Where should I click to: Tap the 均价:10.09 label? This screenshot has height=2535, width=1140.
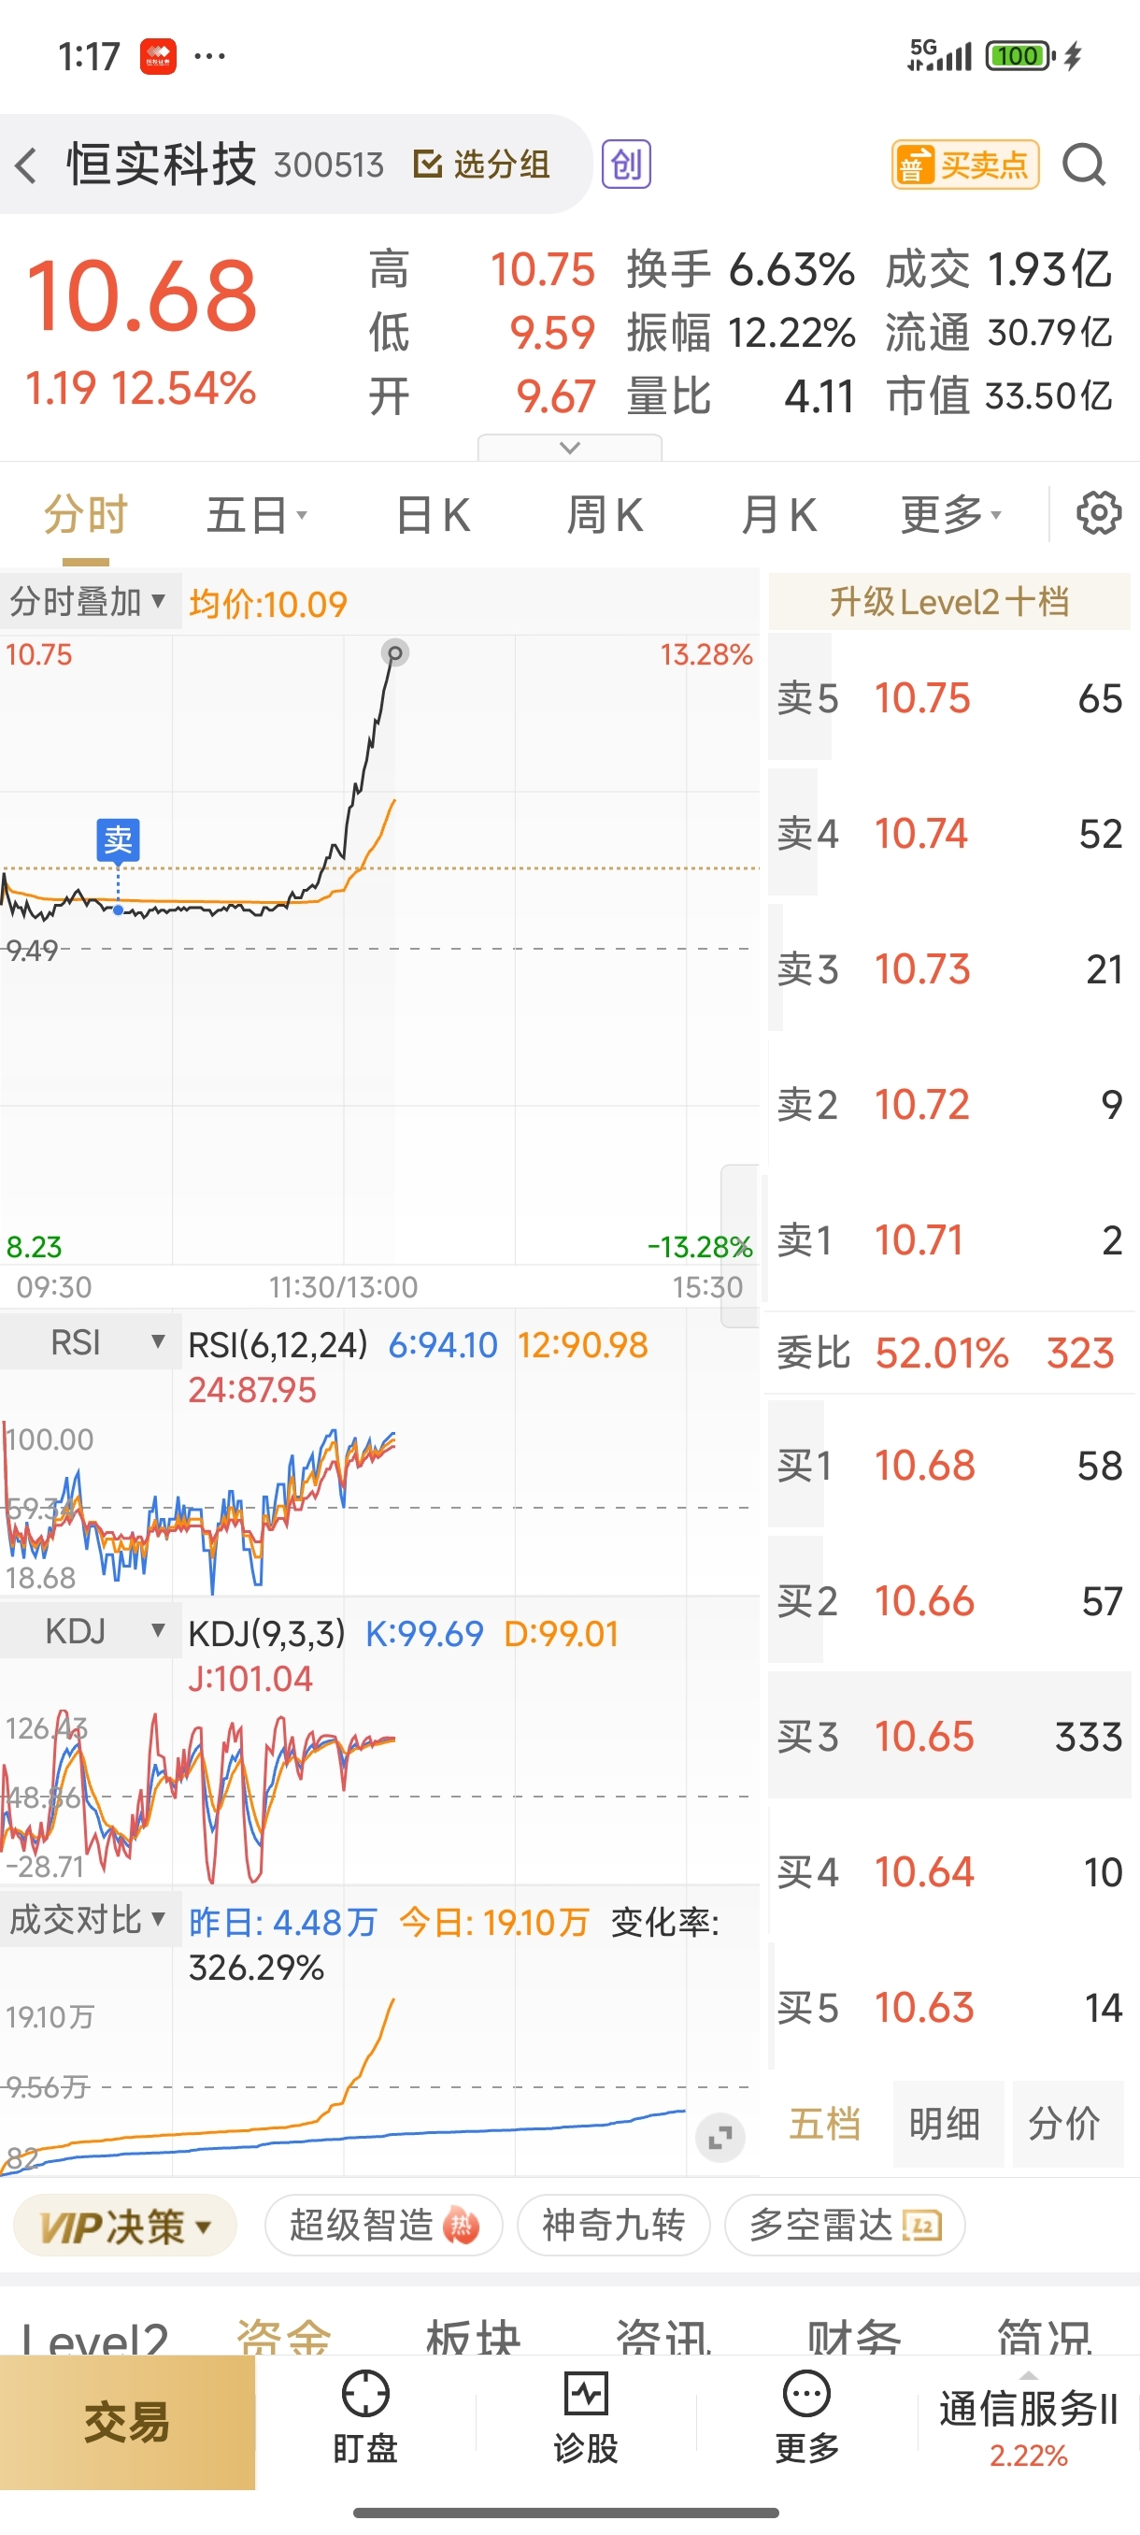(268, 603)
